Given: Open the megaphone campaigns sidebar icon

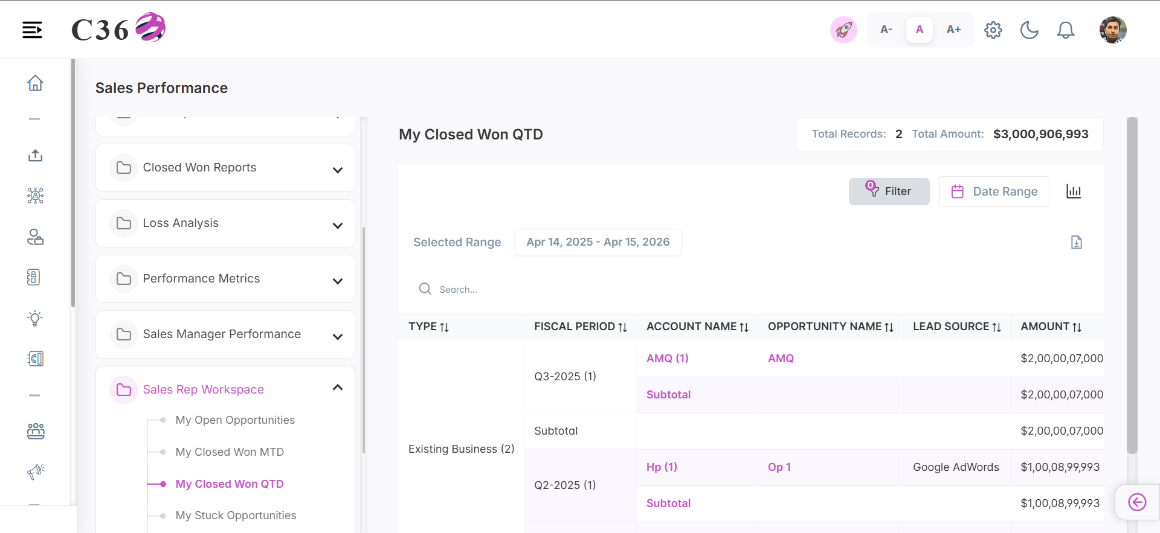Looking at the screenshot, I should 36,471.
